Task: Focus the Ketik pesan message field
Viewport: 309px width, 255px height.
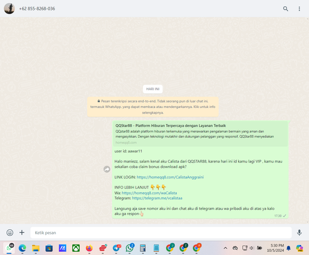Action: [x=161, y=233]
